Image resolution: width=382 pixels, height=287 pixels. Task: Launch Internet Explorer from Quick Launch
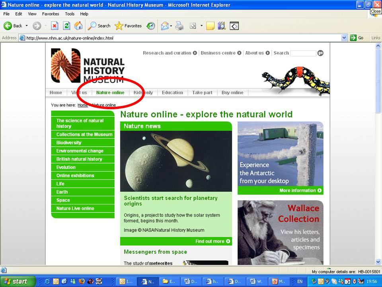pyautogui.click(x=47, y=281)
